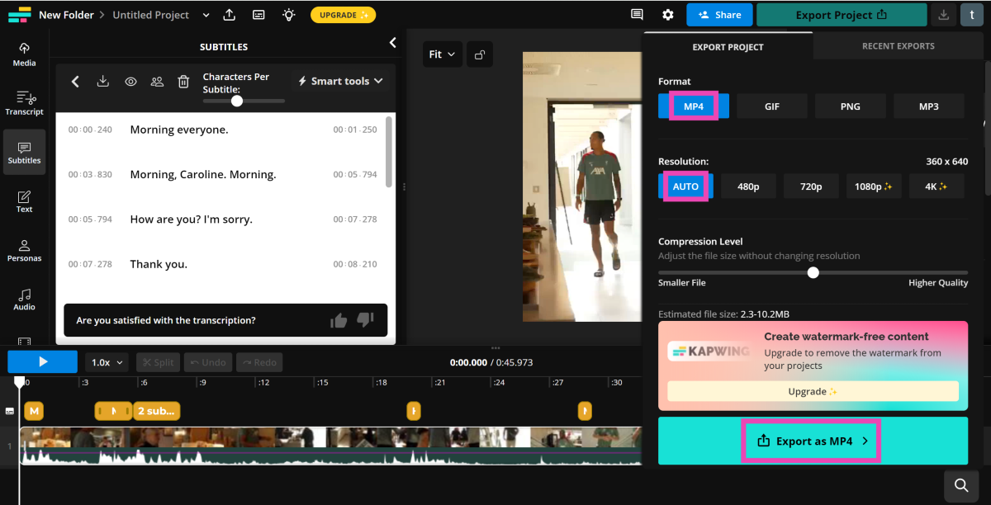
Task: Open the Transcript sidebar tool
Action: 24,103
